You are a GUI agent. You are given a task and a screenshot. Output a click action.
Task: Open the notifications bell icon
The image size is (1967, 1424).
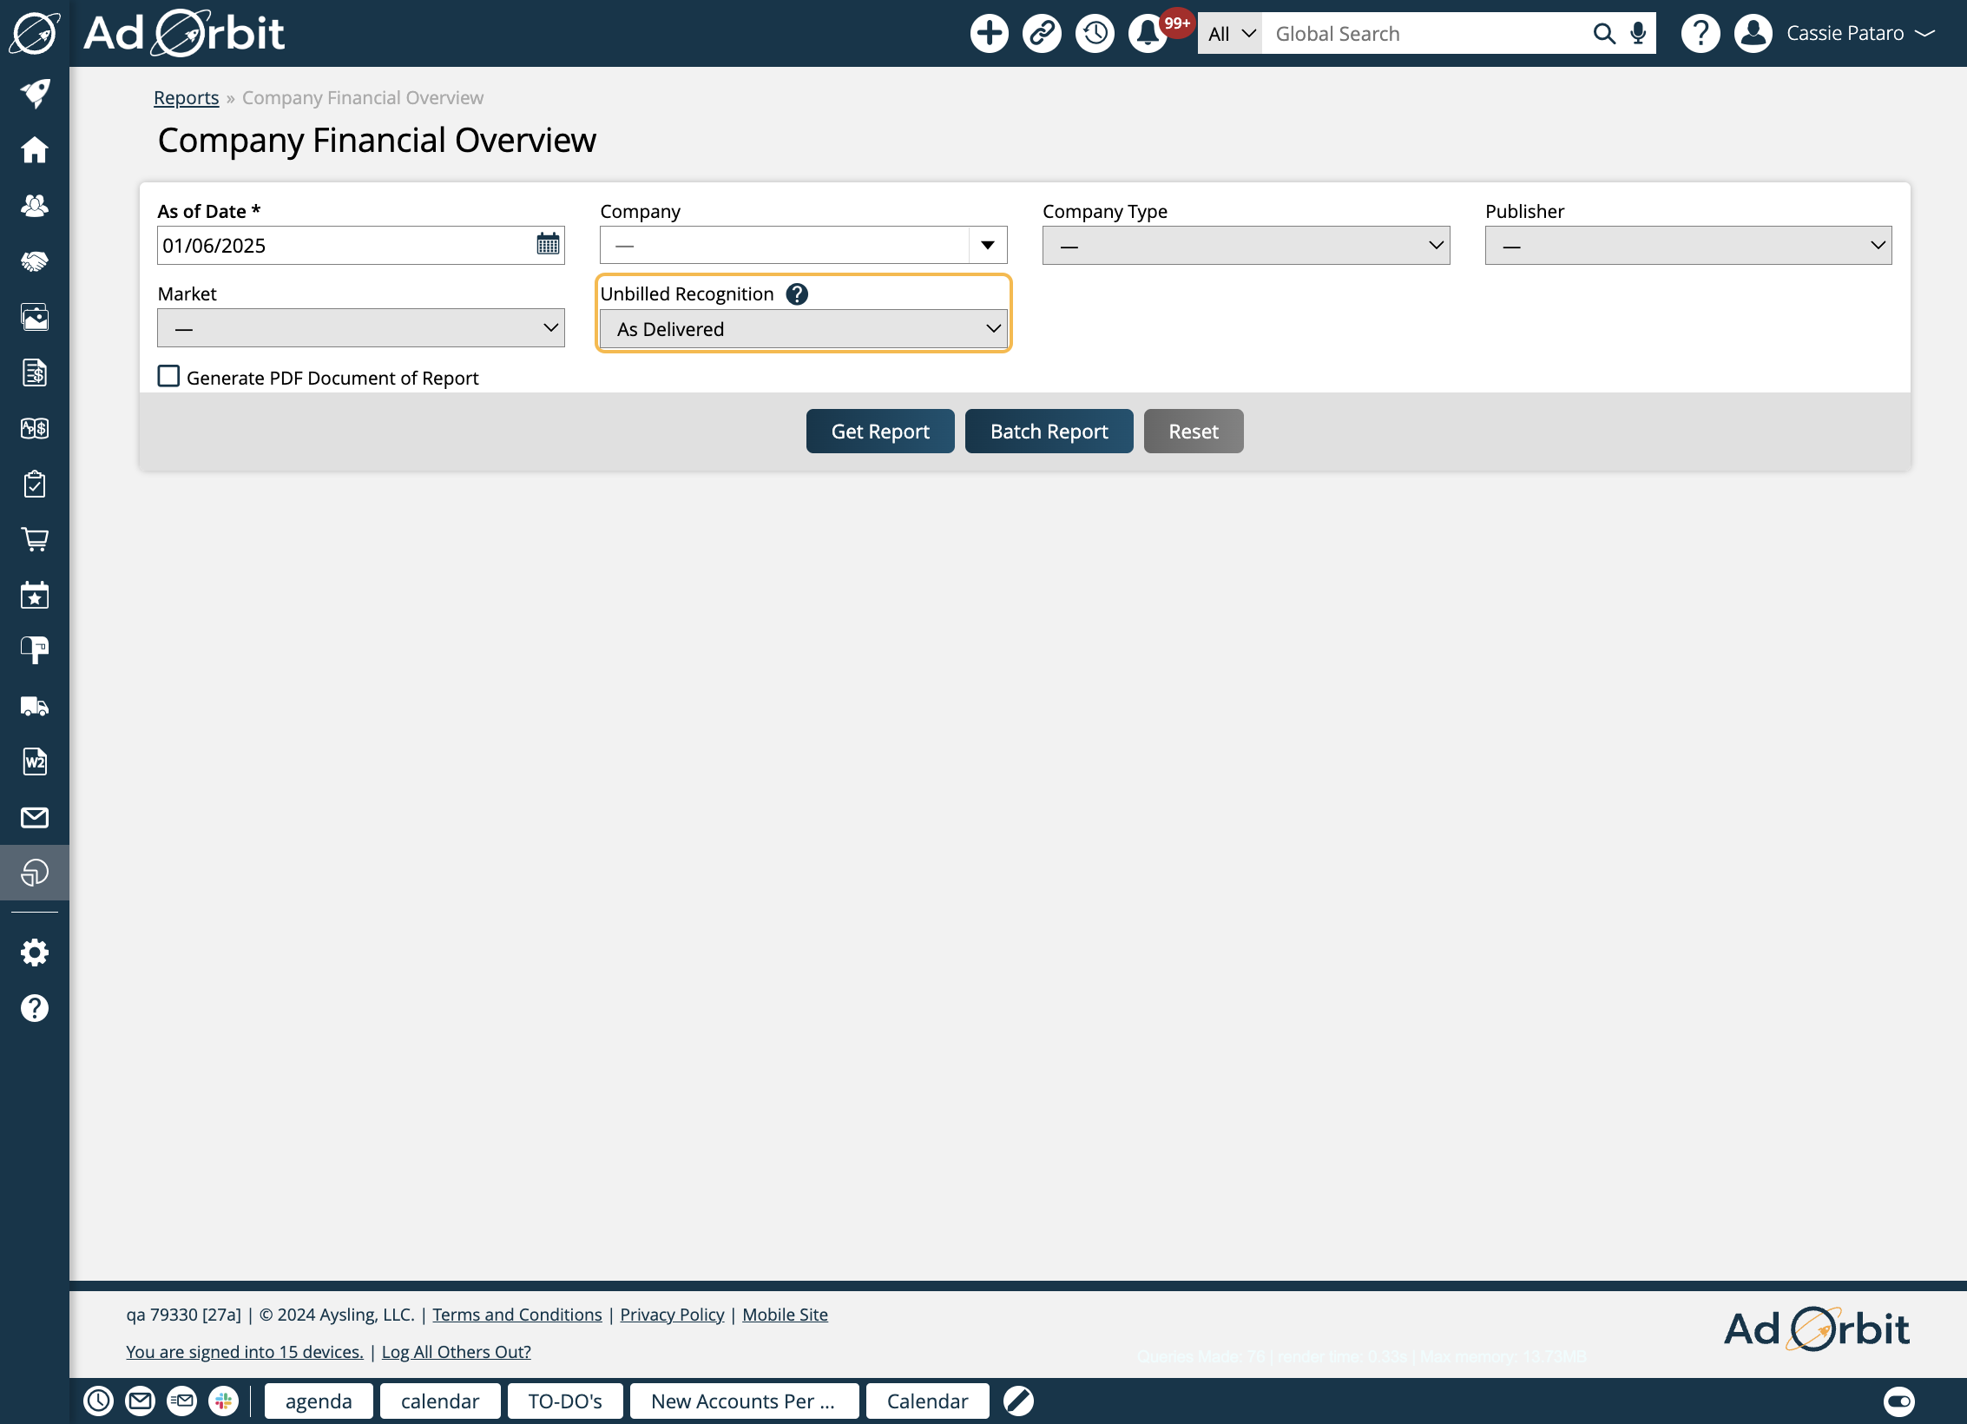click(x=1147, y=34)
